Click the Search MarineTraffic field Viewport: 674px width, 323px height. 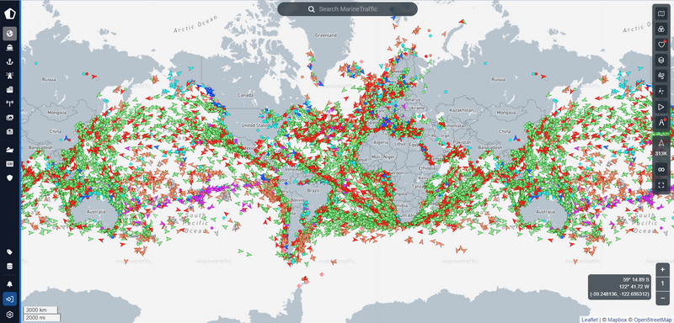pos(347,9)
